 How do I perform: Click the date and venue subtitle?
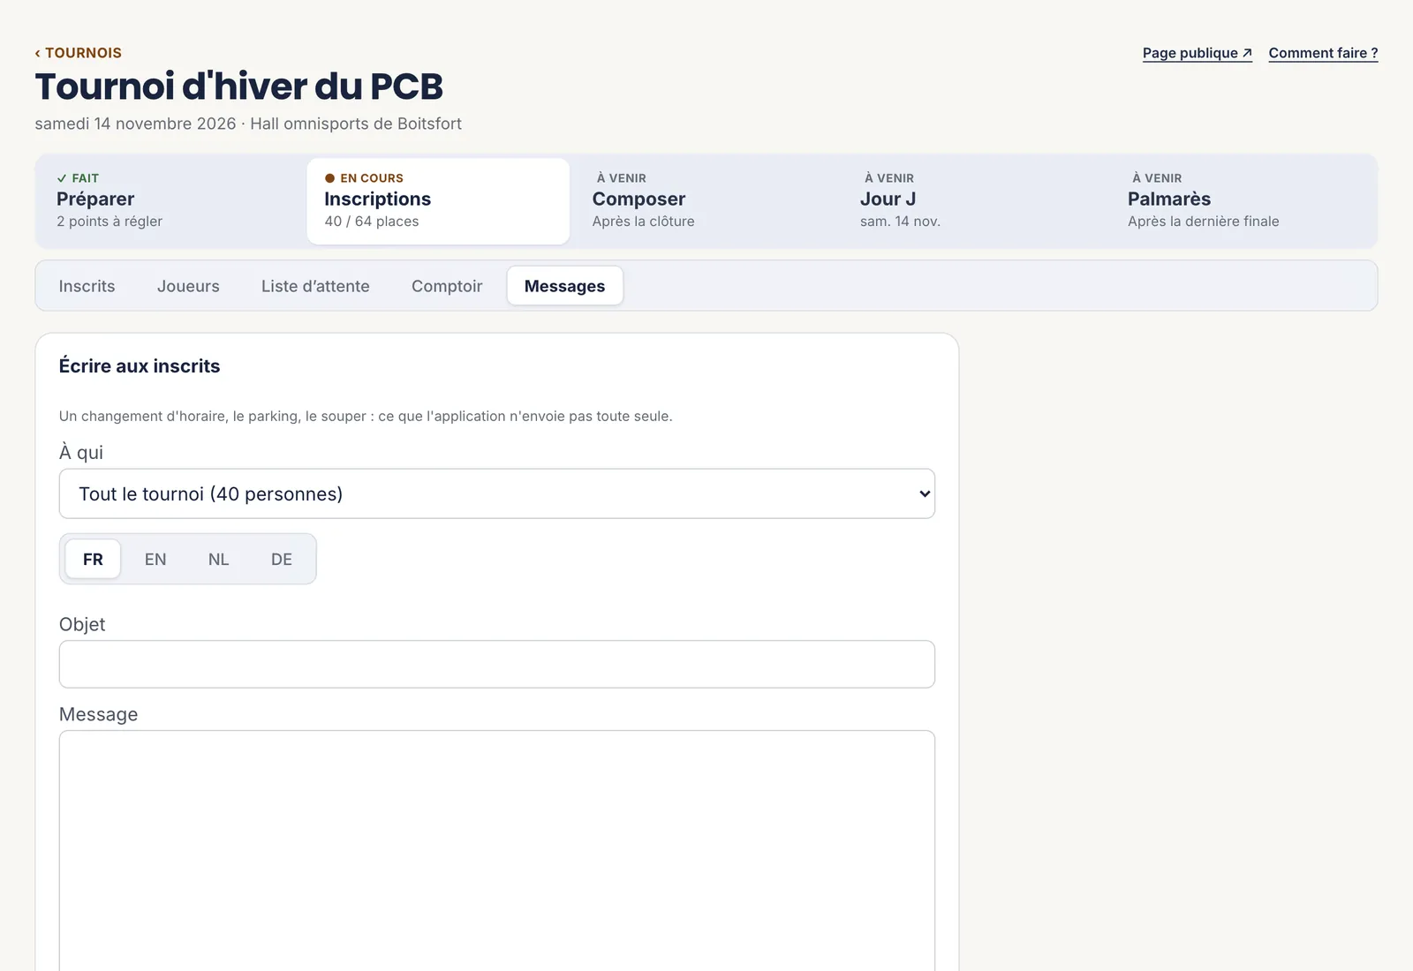tap(248, 124)
